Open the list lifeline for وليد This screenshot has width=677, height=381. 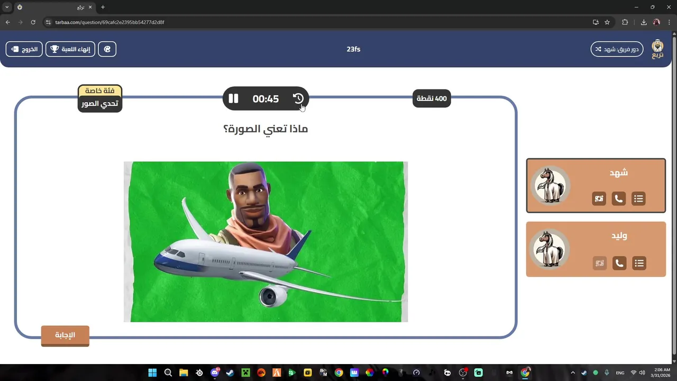(x=639, y=263)
